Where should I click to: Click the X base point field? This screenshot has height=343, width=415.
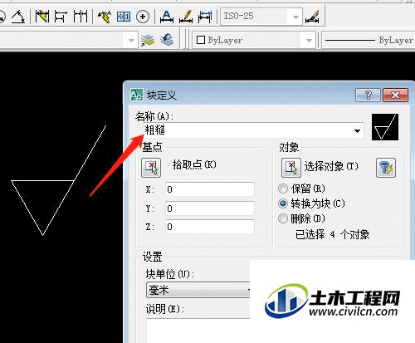210,189
